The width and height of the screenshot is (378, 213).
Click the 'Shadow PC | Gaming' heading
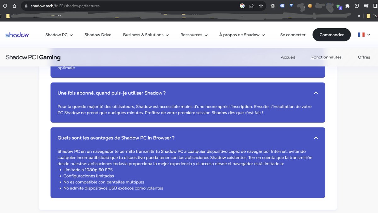point(33,57)
